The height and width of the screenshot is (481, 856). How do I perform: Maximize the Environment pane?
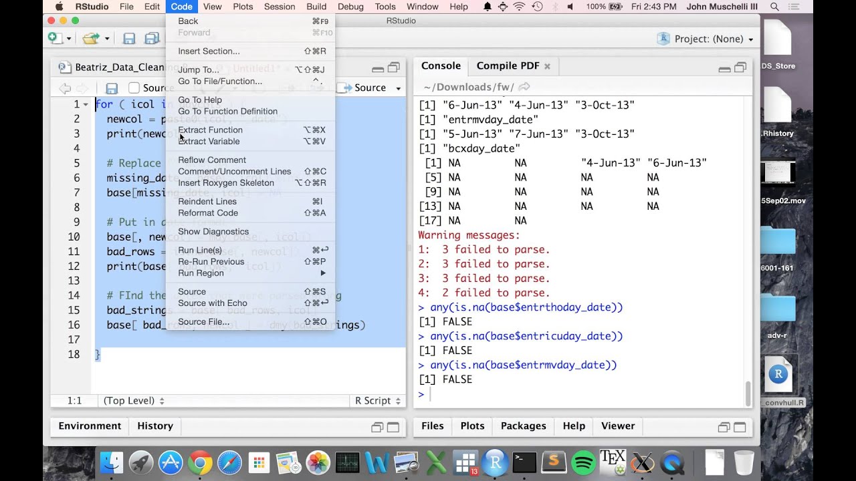tap(393, 428)
